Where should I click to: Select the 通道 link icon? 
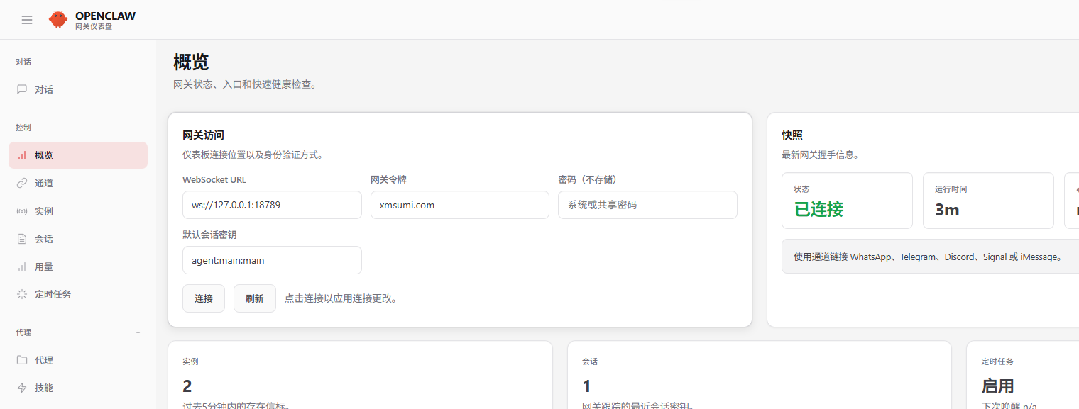tap(22, 183)
